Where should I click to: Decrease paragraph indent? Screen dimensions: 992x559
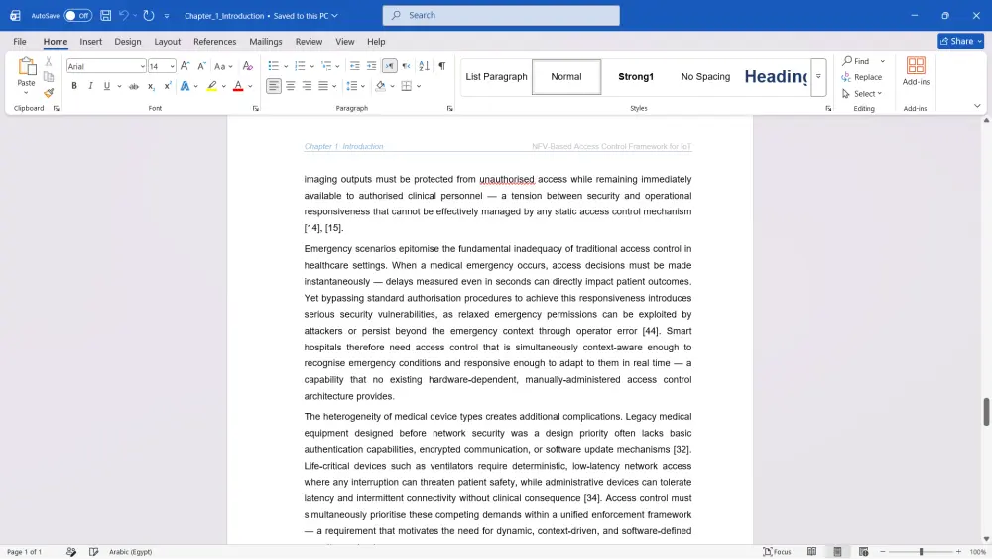(x=355, y=66)
